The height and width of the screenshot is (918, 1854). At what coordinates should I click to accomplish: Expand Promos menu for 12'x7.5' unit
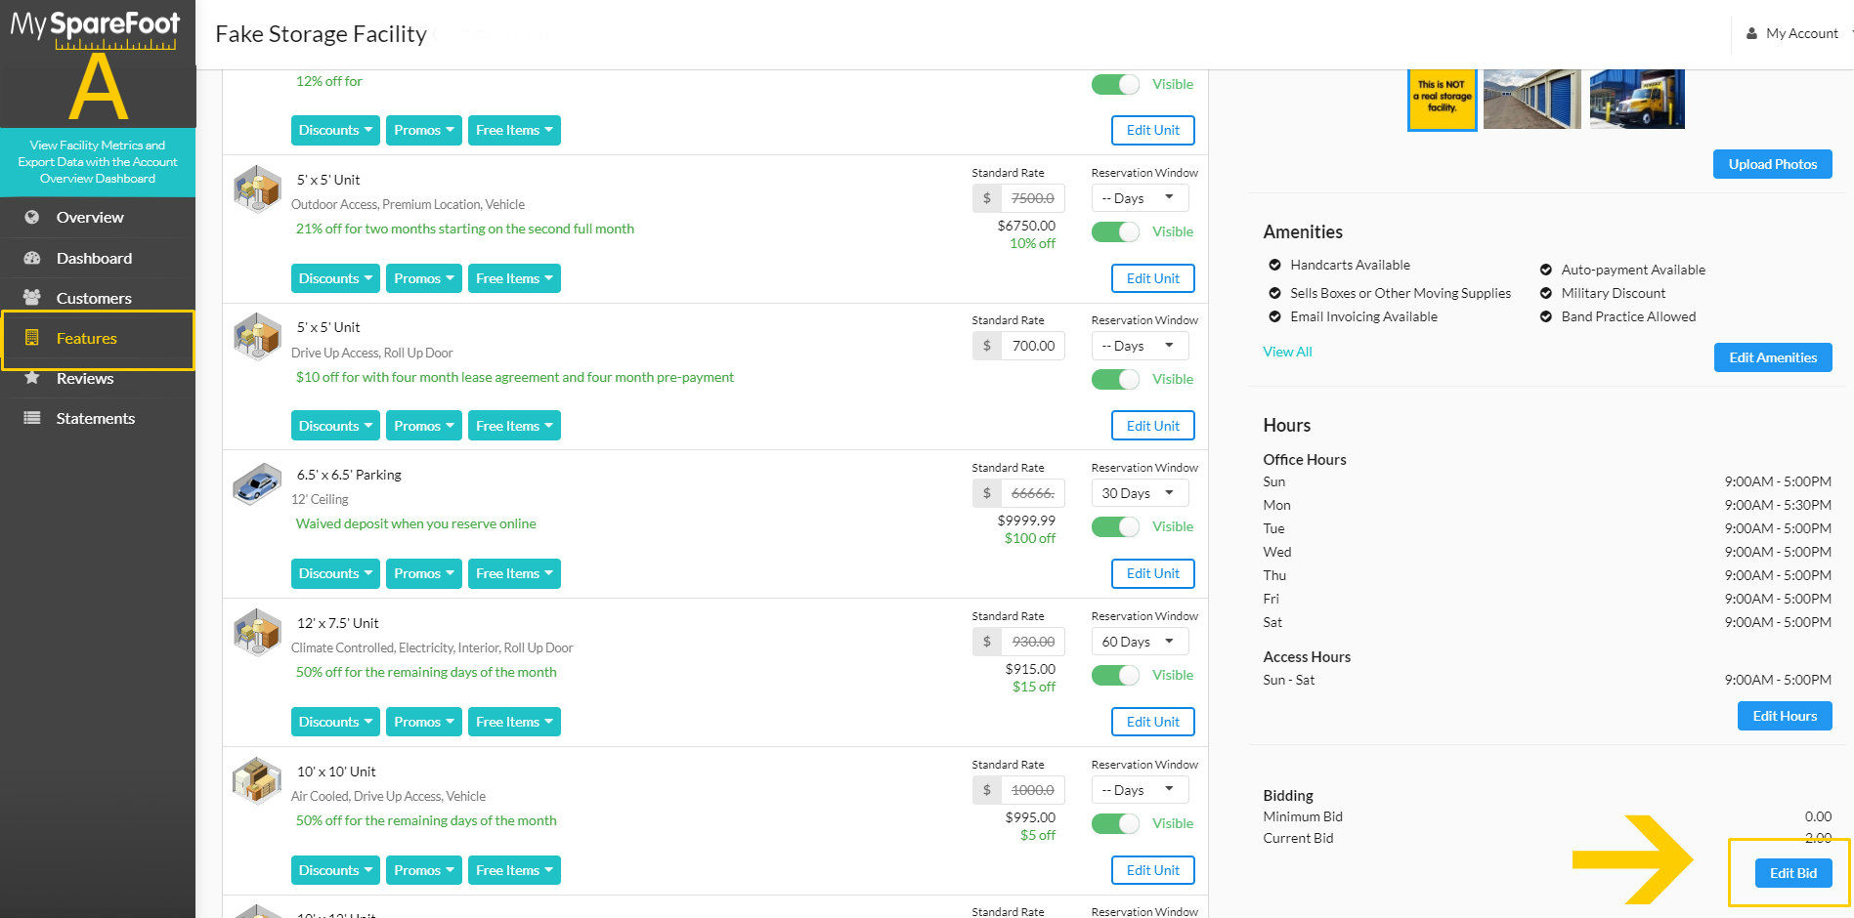[x=423, y=722]
